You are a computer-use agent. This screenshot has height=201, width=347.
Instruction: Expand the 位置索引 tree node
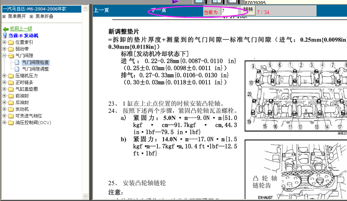click(x=4, y=42)
